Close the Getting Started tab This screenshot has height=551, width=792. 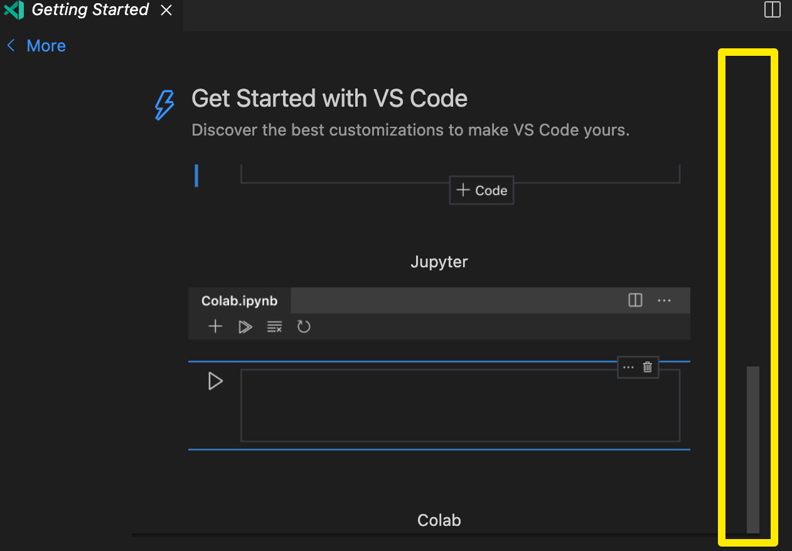click(x=166, y=11)
